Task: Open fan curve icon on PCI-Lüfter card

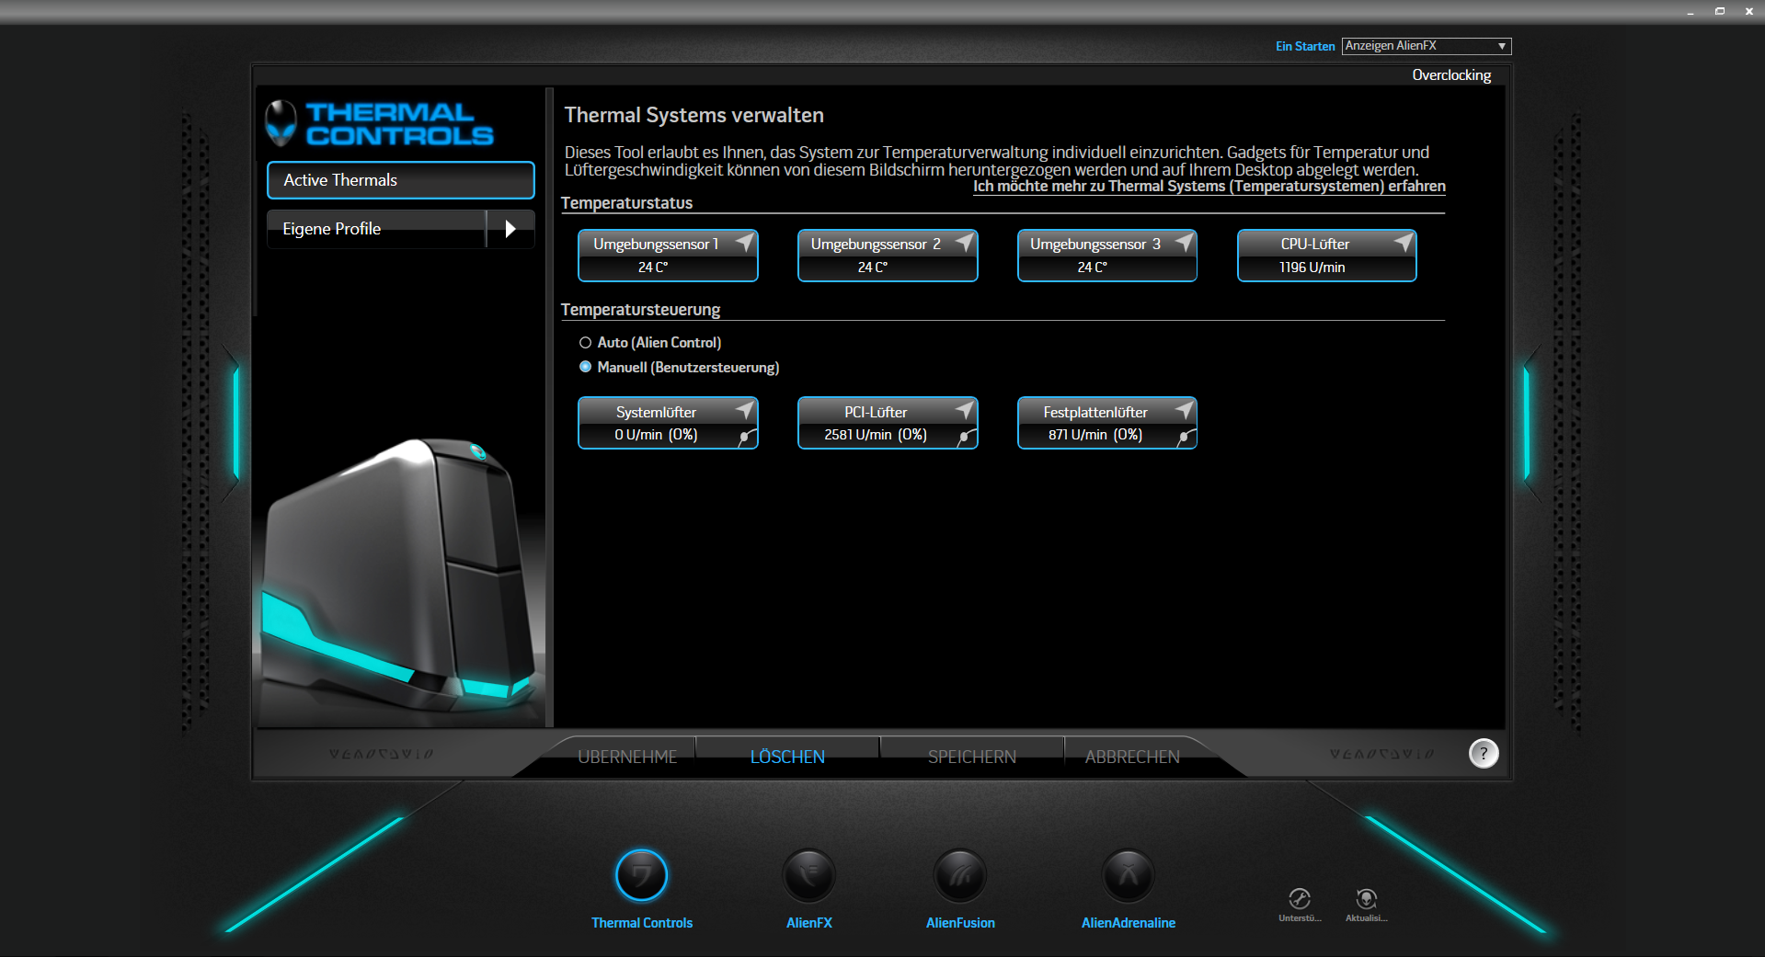Action: coord(967,438)
